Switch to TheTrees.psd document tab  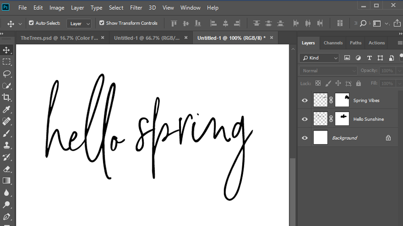click(x=60, y=38)
